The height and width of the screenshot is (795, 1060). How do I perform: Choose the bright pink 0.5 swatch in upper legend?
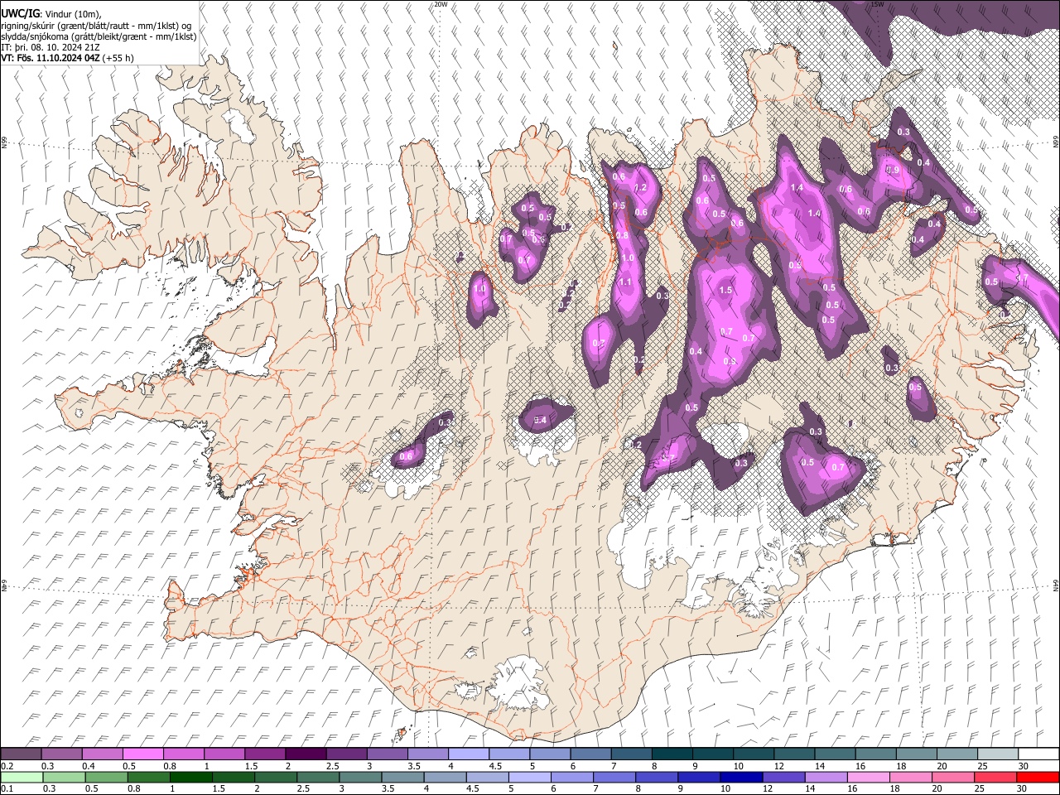point(143,754)
